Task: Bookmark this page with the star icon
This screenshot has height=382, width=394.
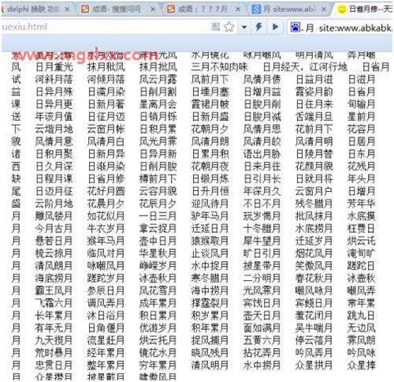Action: pos(229,27)
